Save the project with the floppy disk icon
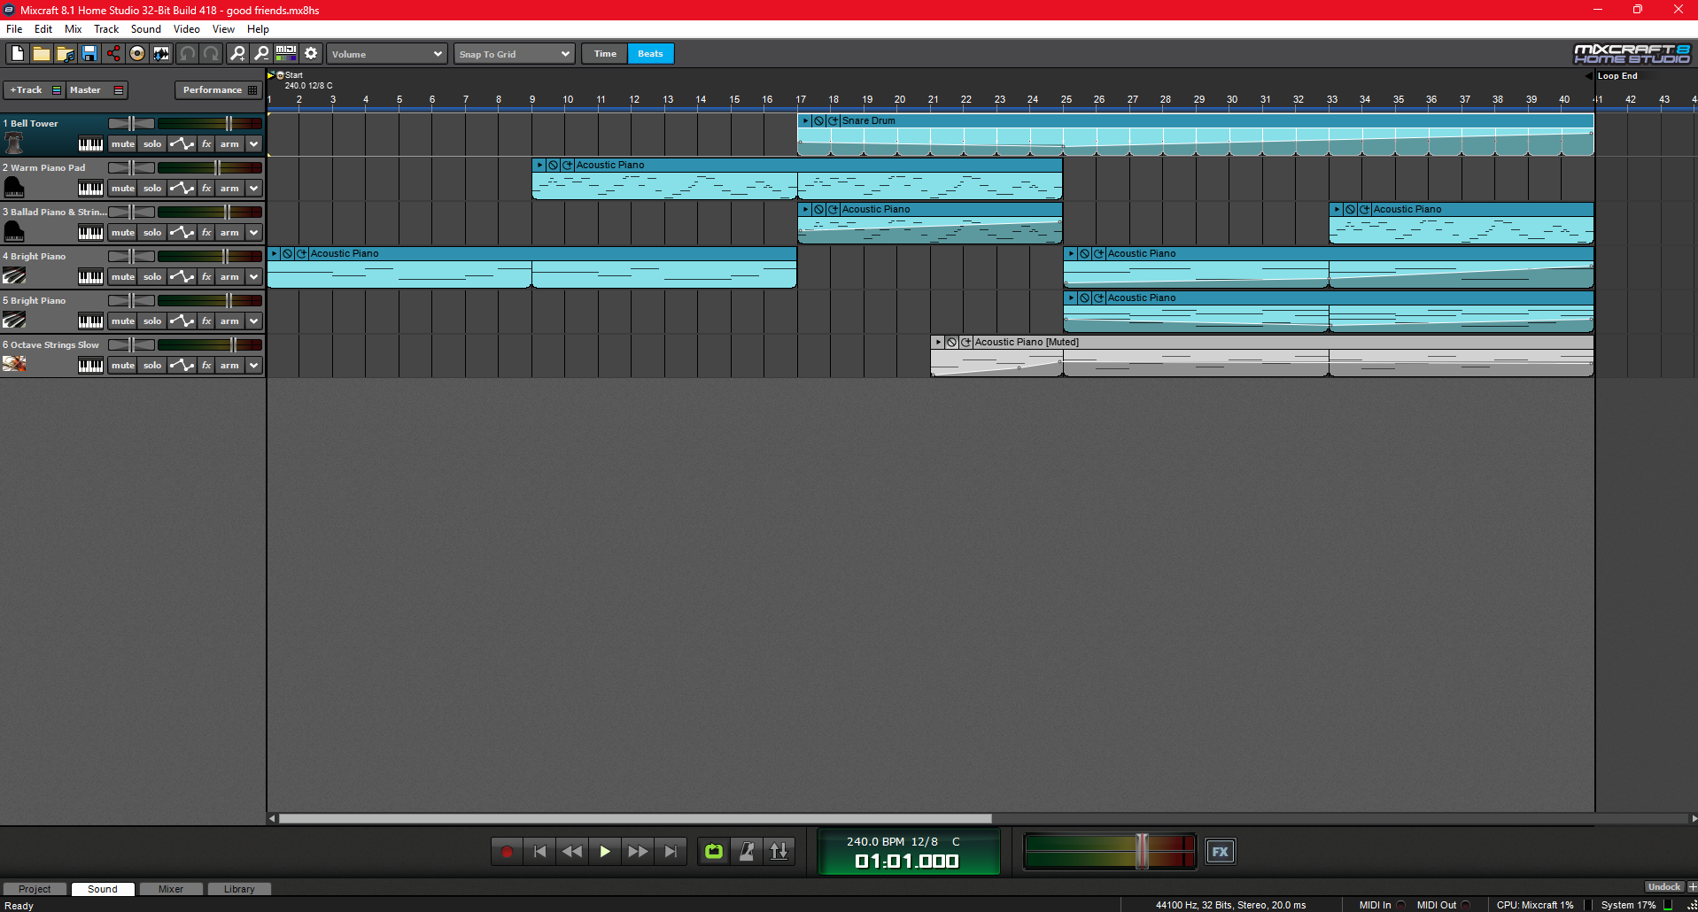Screen dimensions: 1698x912 point(89,54)
